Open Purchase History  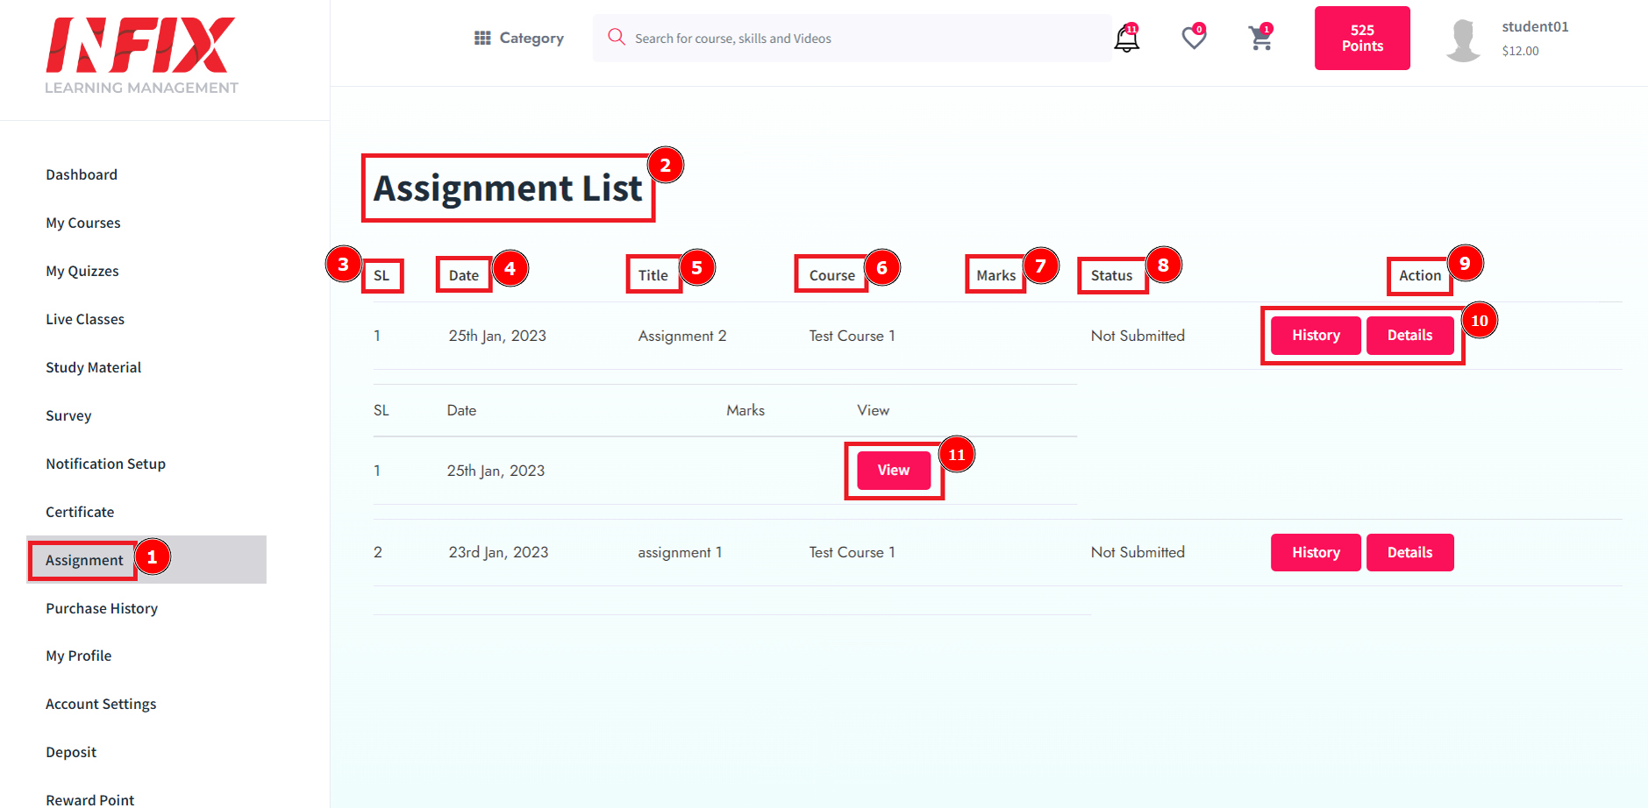(101, 608)
